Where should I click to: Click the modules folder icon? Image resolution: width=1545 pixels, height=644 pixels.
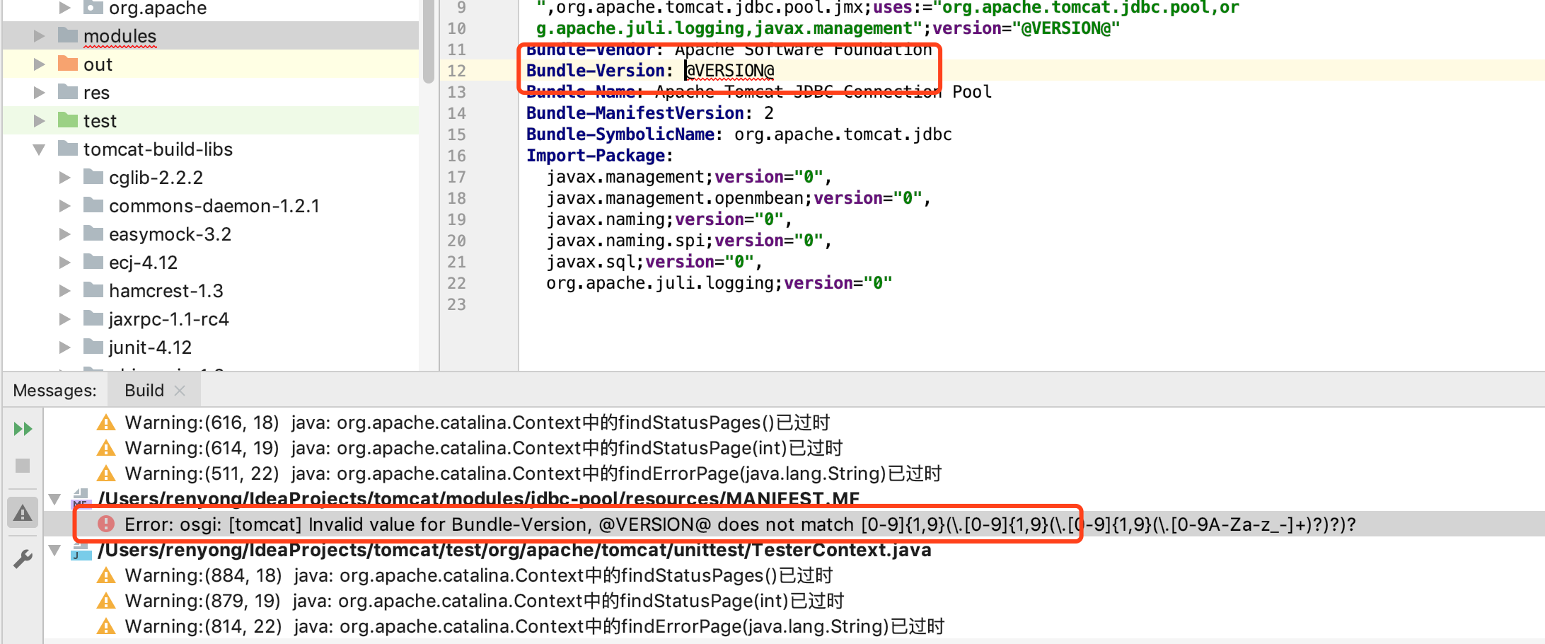68,35
